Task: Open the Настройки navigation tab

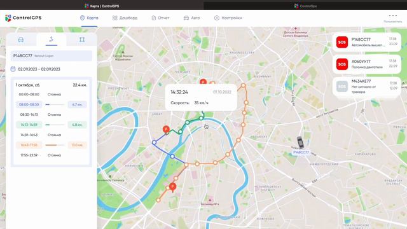Action: pyautogui.click(x=228, y=18)
